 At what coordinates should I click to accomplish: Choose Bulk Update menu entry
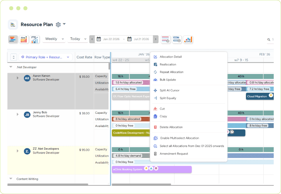click(x=189, y=80)
